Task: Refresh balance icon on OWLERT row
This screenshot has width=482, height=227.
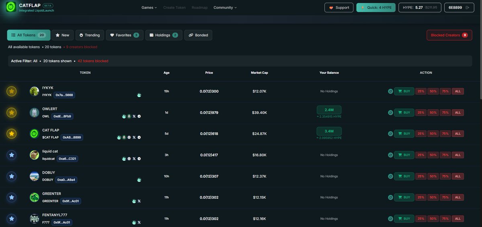Action: tap(390, 113)
